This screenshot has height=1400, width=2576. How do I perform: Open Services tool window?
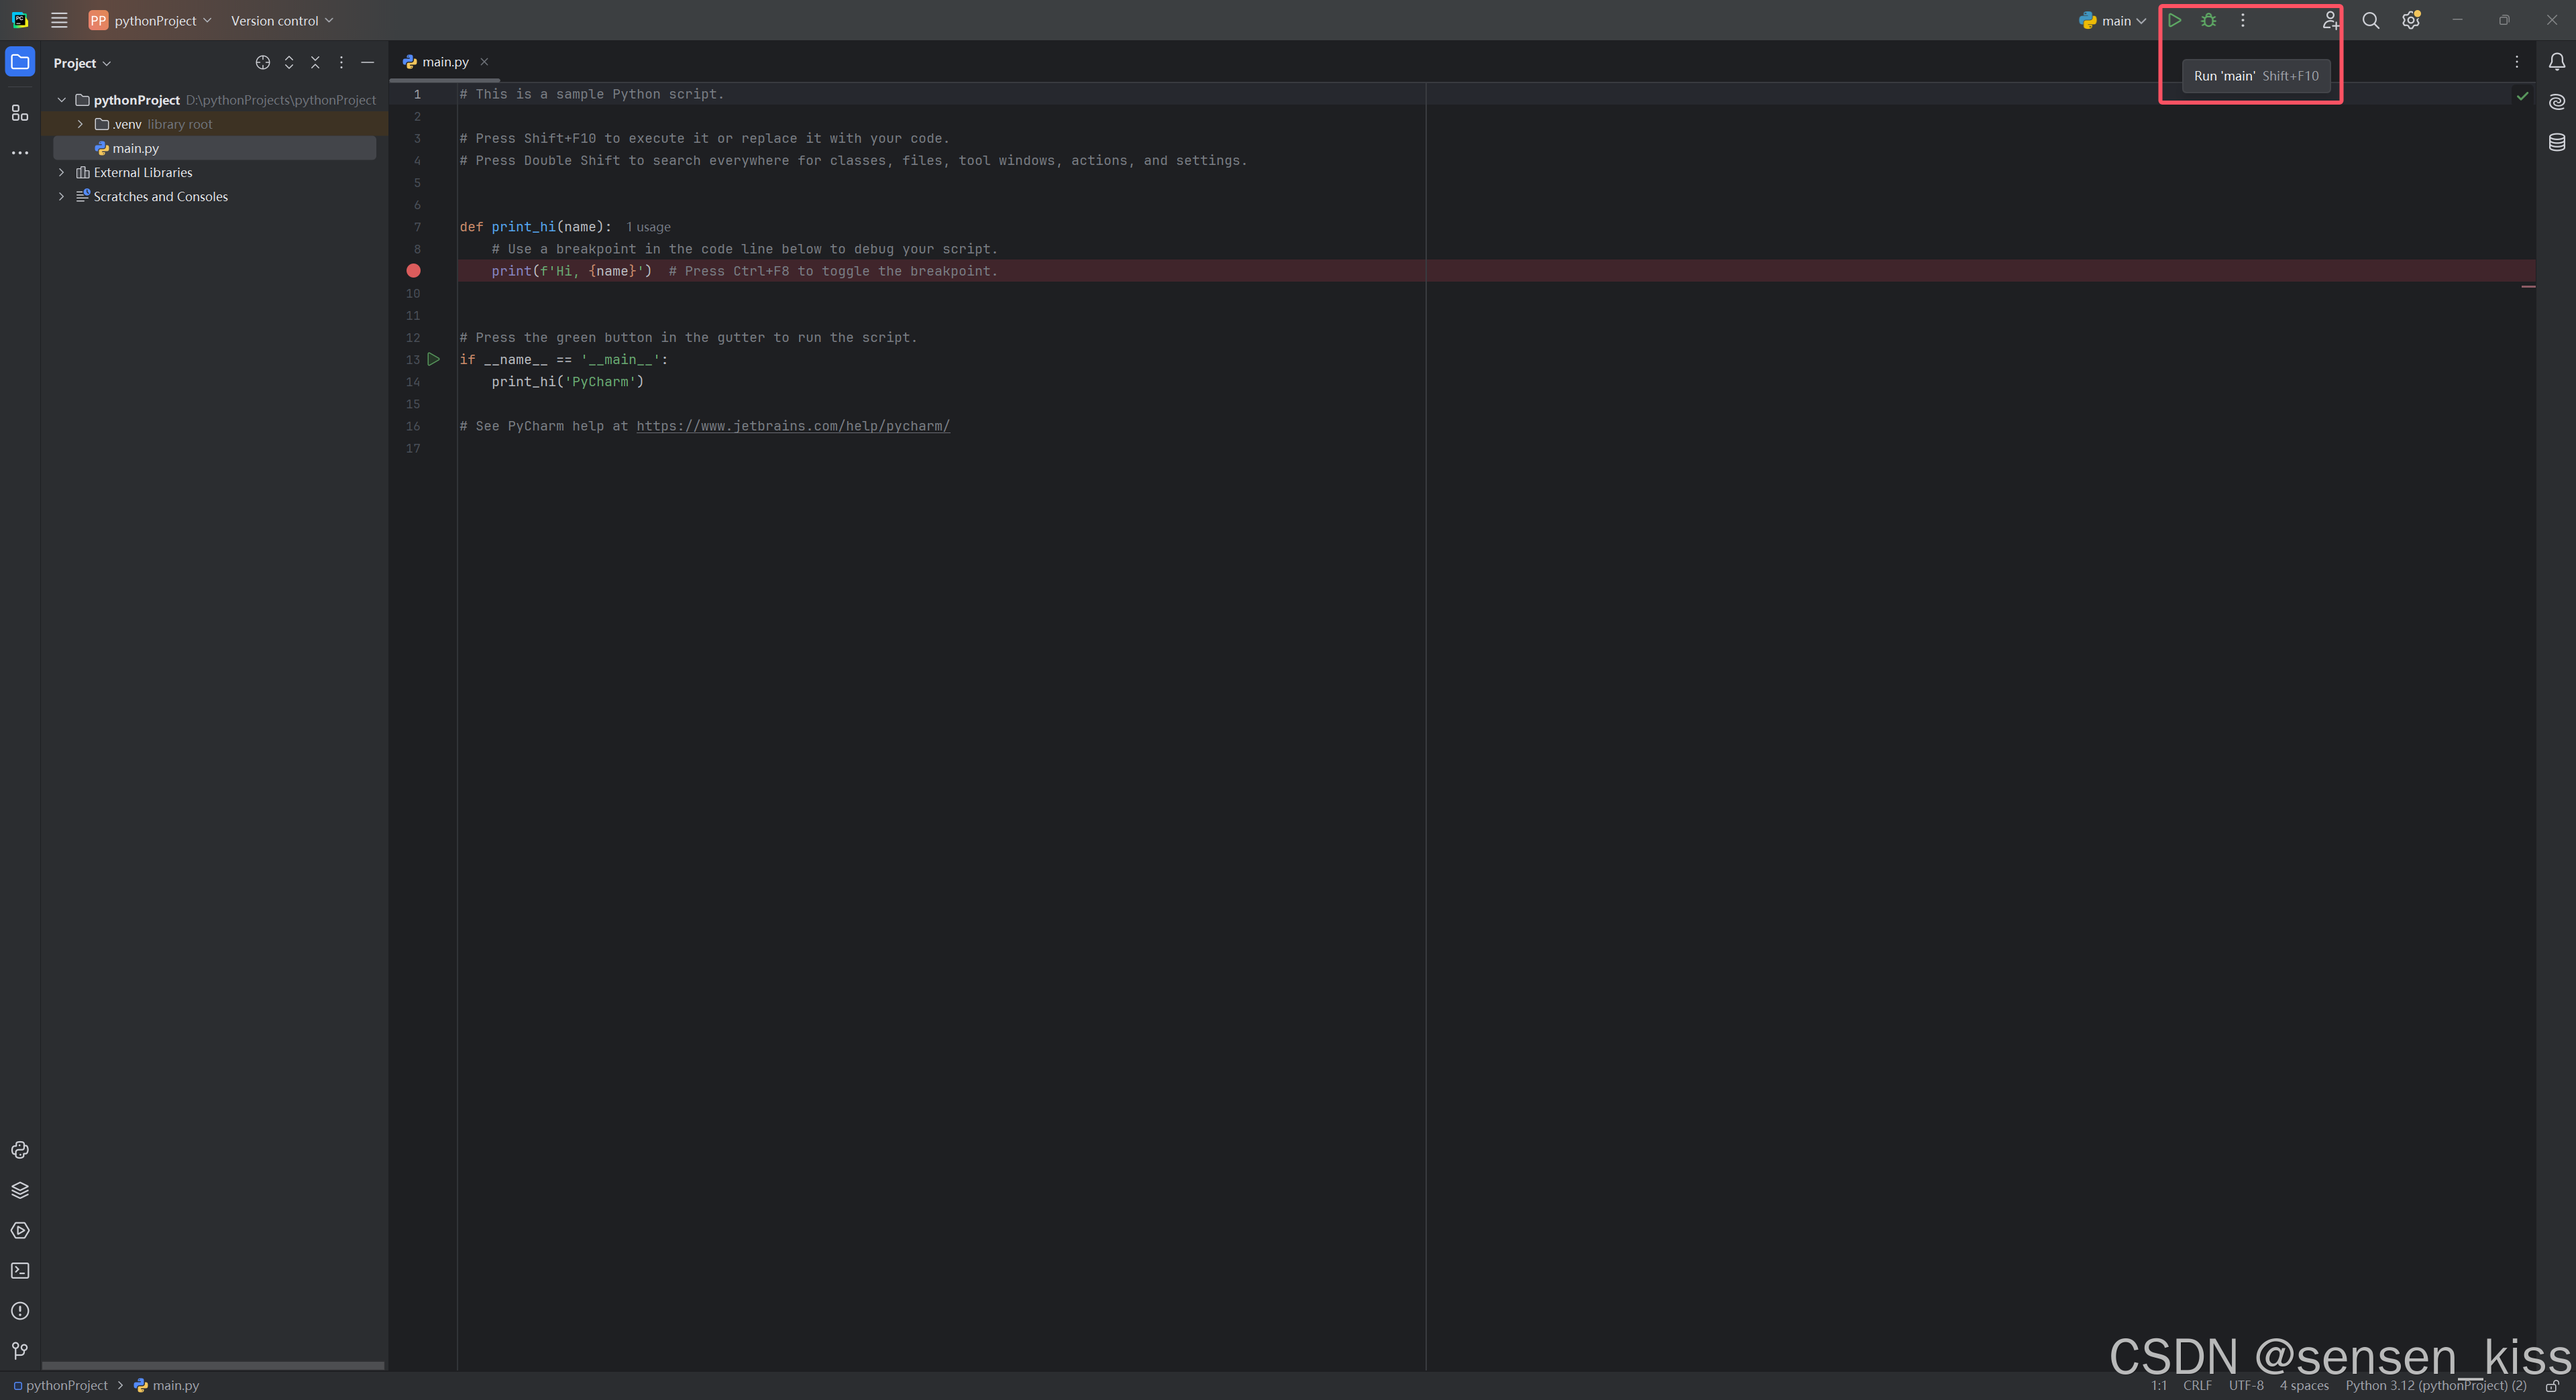pos(20,1230)
